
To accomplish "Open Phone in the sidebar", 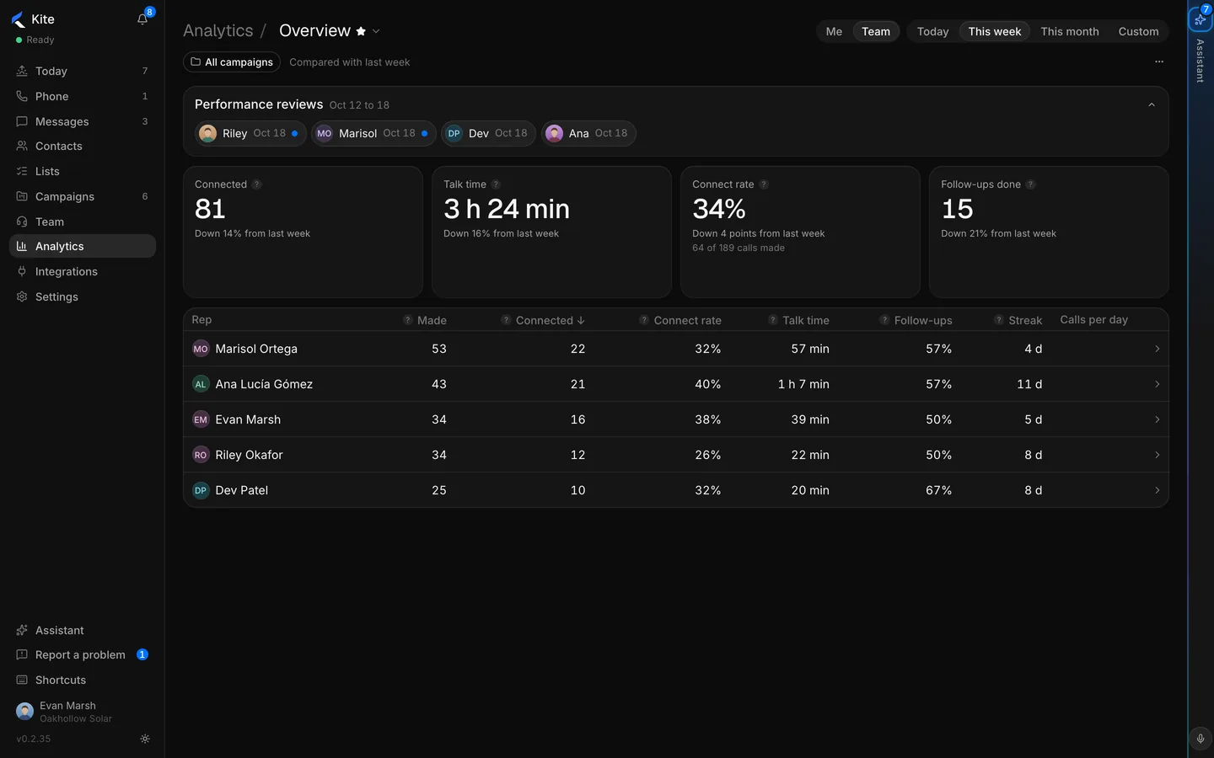I will click(83, 96).
